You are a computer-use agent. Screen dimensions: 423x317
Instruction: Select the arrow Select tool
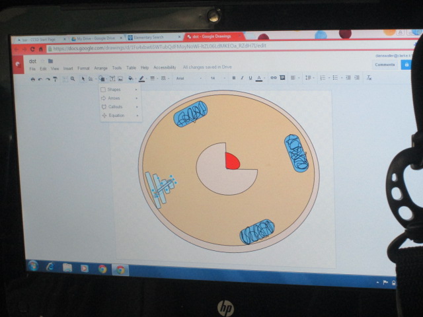pyautogui.click(x=83, y=79)
